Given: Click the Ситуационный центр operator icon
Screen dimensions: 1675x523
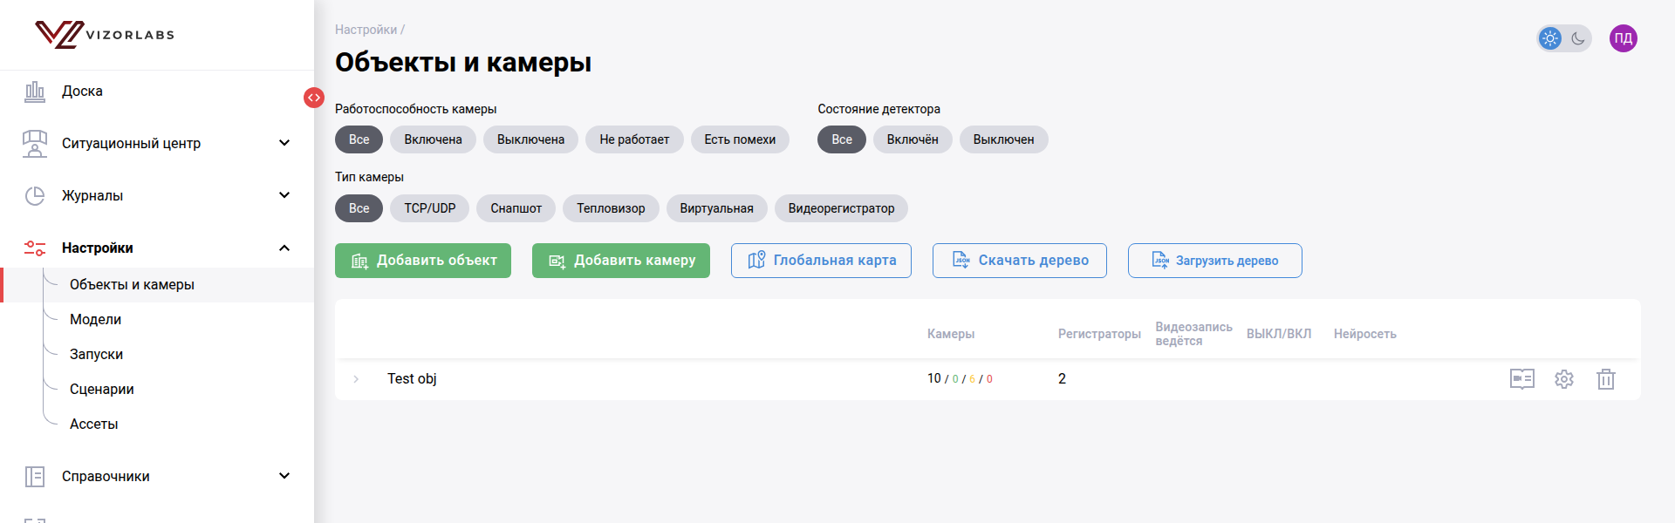Looking at the screenshot, I should pyautogui.click(x=35, y=143).
